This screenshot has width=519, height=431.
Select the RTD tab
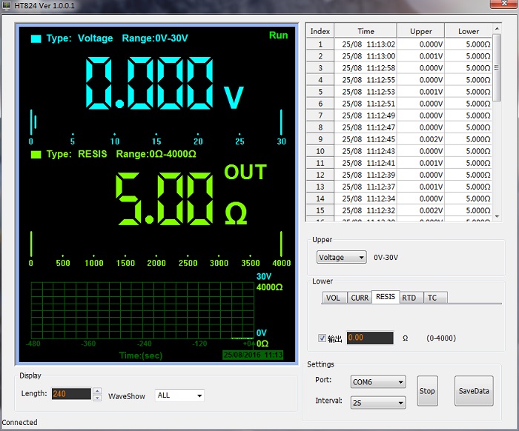click(x=409, y=298)
